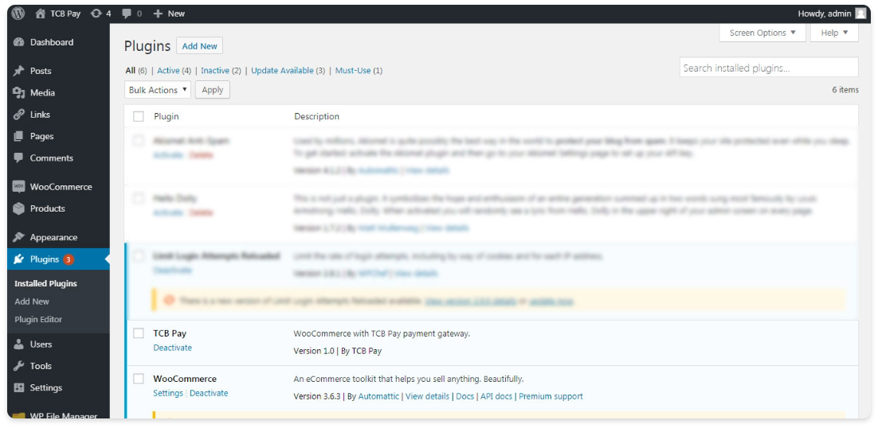Show Must-Use plugins filter

coord(353,70)
